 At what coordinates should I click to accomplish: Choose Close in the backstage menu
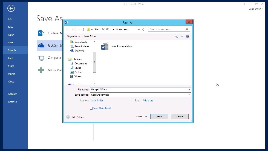coord(11,82)
